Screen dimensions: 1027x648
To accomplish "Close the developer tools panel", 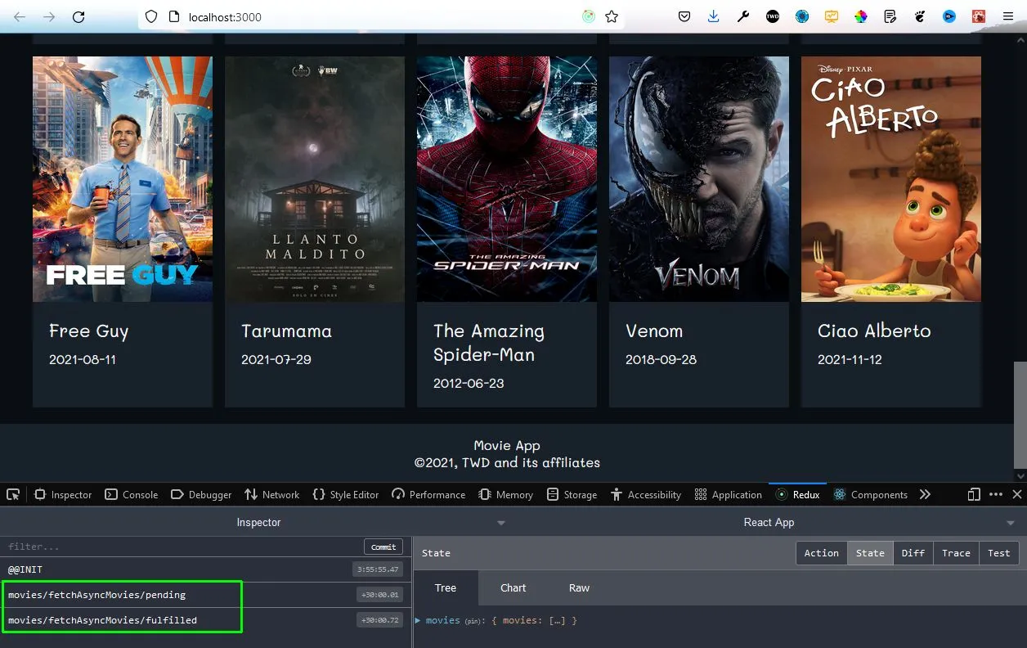I will coord(1017,494).
